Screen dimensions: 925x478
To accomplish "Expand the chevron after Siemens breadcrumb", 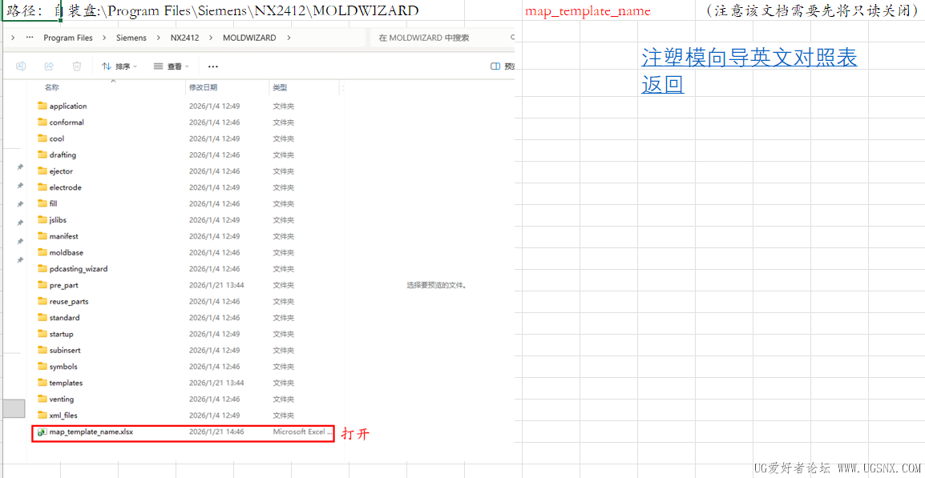I will (x=158, y=38).
